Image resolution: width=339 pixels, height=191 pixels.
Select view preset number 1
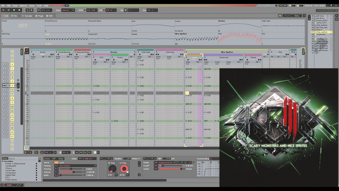(317, 11)
